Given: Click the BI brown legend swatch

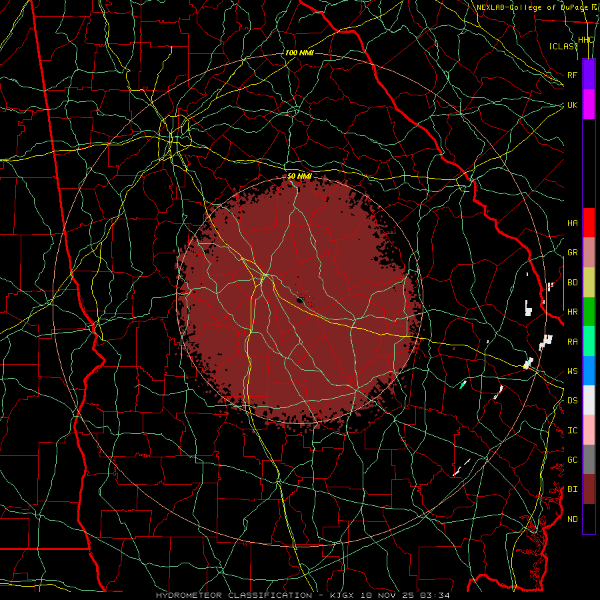Looking at the screenshot, I should (x=589, y=489).
